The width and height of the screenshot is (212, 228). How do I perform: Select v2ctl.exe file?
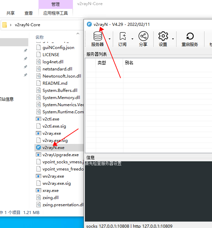point(51,119)
